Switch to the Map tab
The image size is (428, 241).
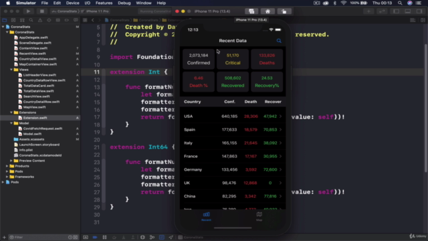[259, 216]
